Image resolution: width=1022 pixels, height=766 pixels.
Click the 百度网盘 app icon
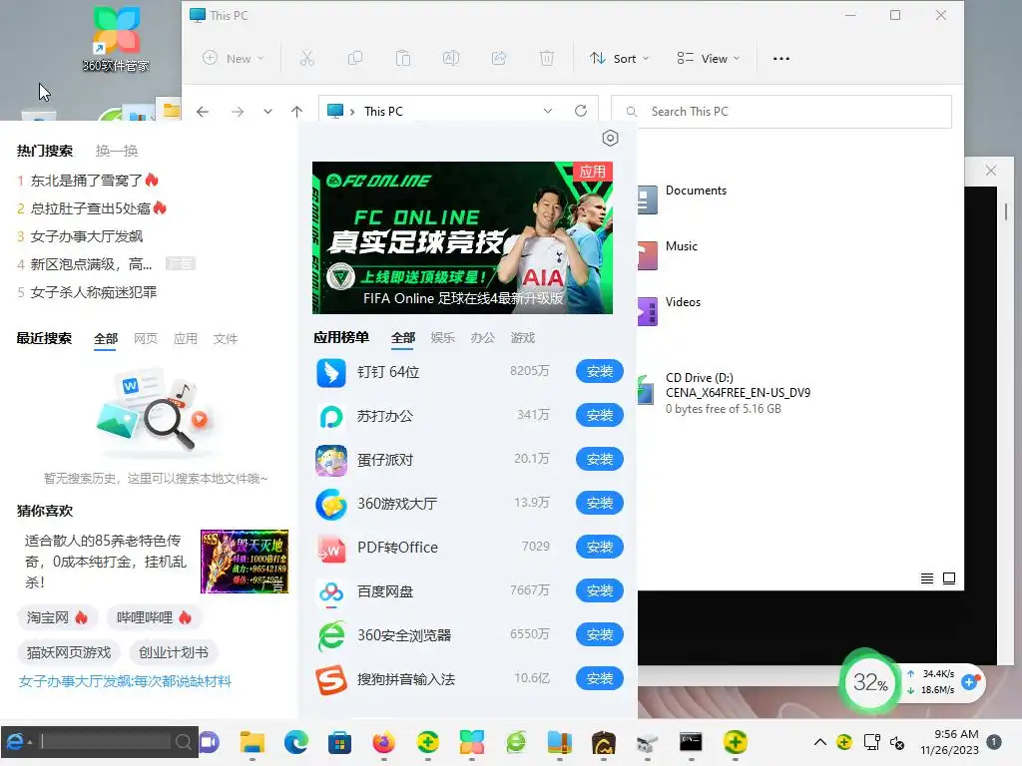pos(331,592)
